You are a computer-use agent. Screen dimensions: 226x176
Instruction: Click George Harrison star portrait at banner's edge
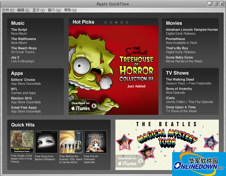tap(211, 143)
